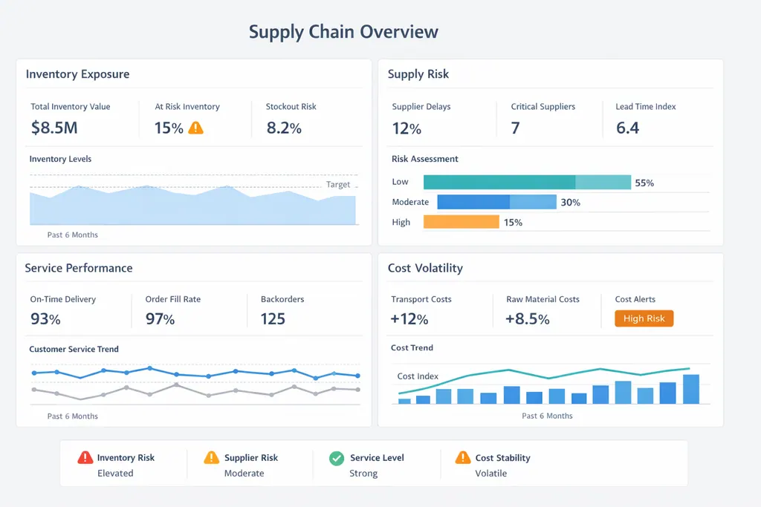Click the Critical Suppliers count 7
Viewport: 761px width, 507px height.
pyautogui.click(x=515, y=128)
